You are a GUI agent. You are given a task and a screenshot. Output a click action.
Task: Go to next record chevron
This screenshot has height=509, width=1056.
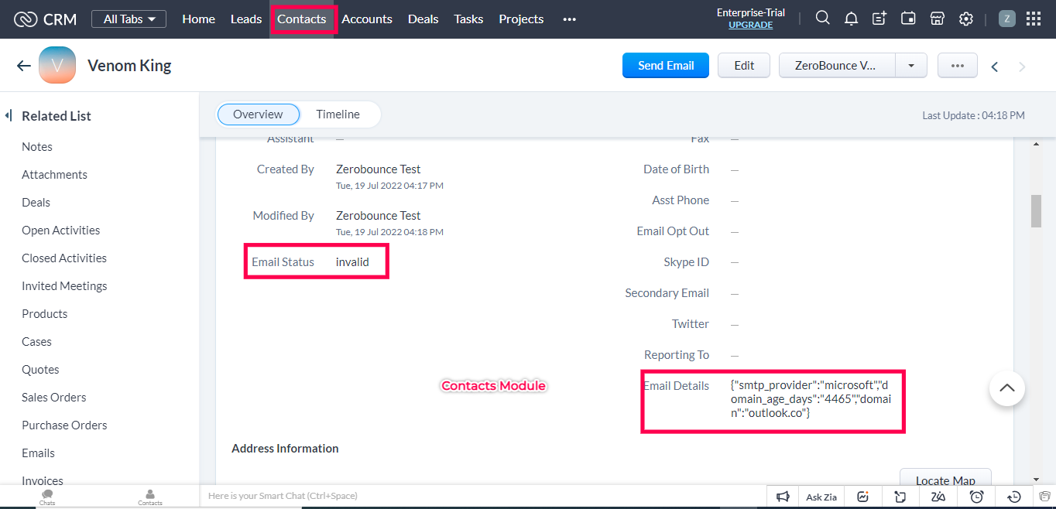[x=1022, y=67]
